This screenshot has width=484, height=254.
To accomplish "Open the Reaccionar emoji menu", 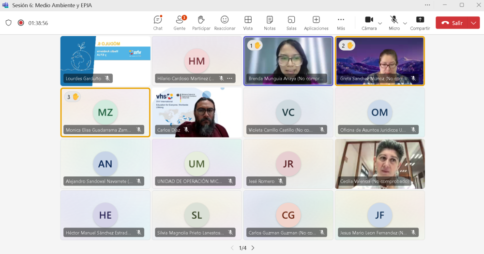I will [x=225, y=22].
